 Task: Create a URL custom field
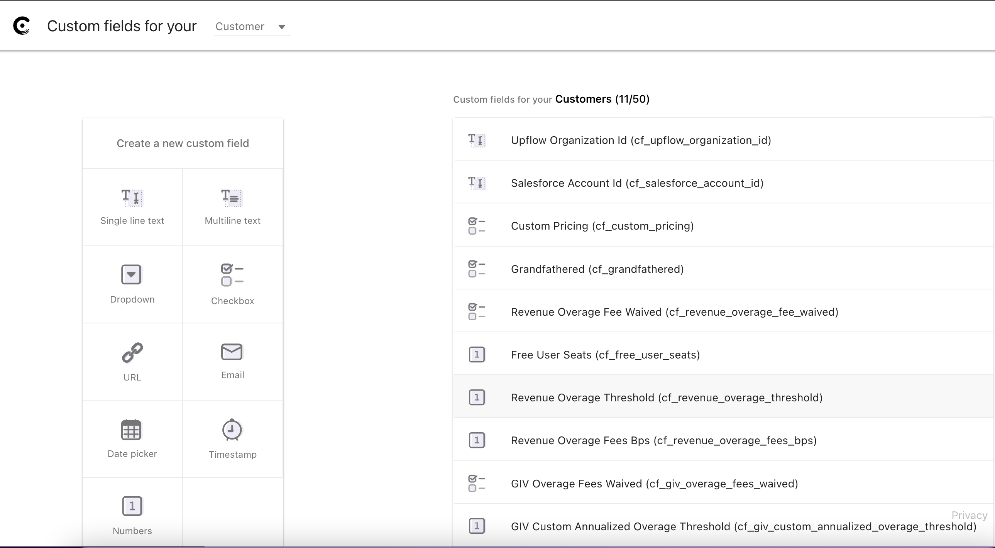(x=132, y=362)
